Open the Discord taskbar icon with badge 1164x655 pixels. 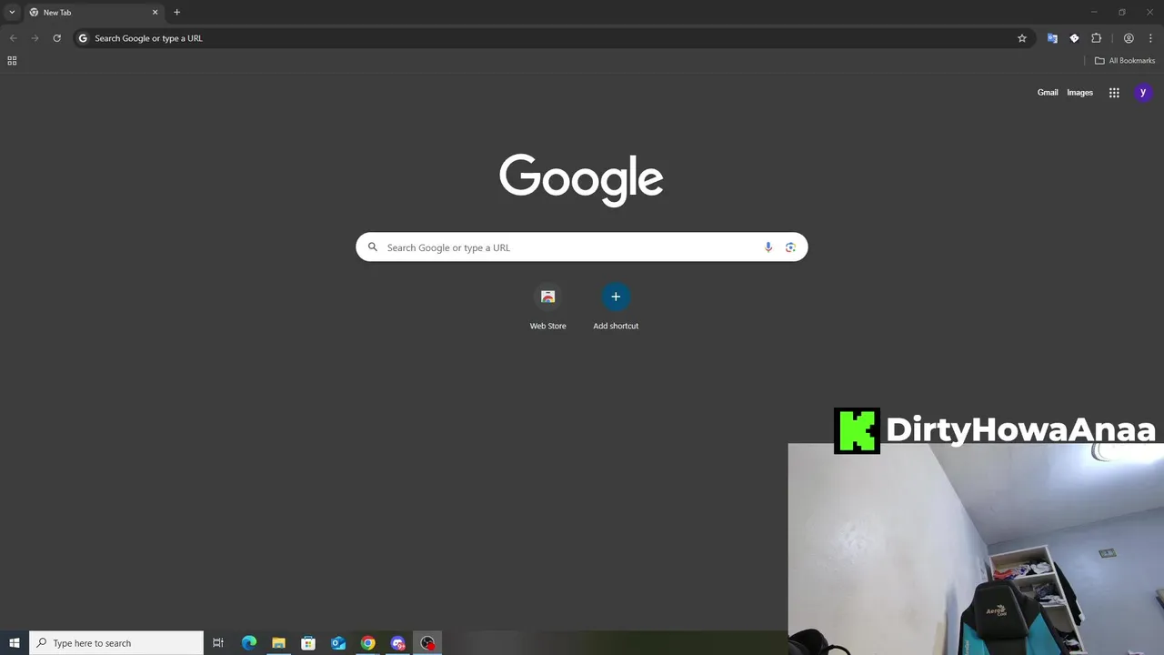point(398,643)
